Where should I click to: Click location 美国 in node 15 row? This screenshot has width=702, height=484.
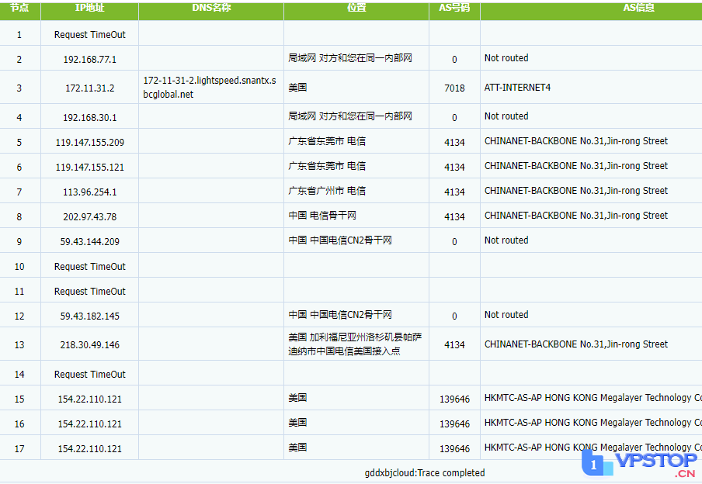pos(297,398)
